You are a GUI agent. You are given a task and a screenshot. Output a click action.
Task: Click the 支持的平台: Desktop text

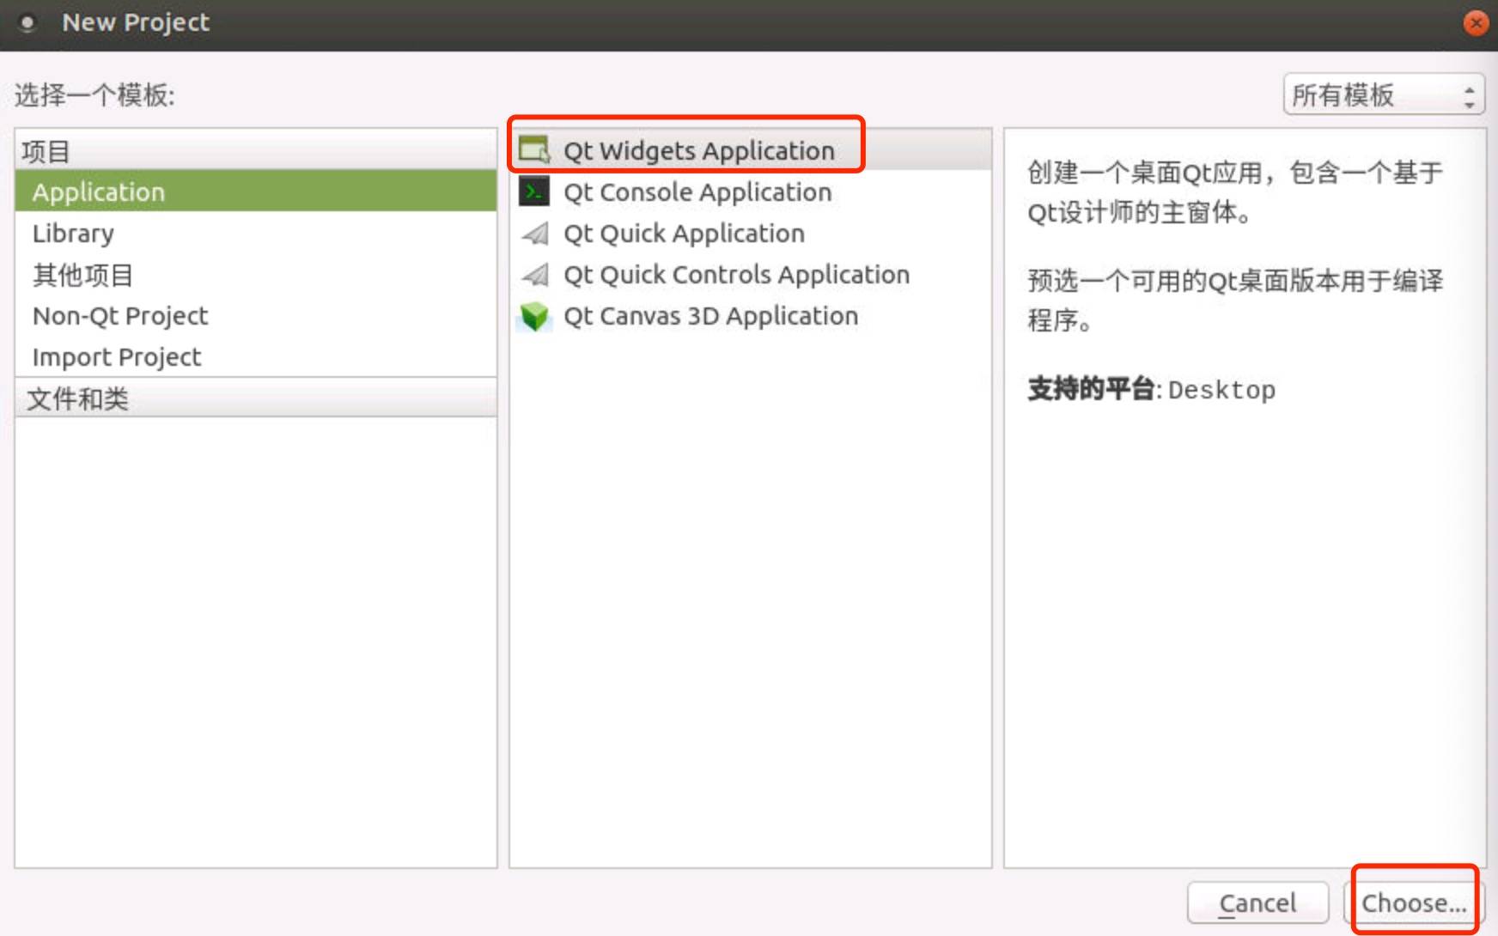(x=1151, y=390)
